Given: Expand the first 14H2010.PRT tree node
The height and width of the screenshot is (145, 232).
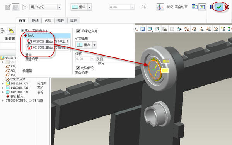Looking at the screenshot, I should tap(3, 88).
